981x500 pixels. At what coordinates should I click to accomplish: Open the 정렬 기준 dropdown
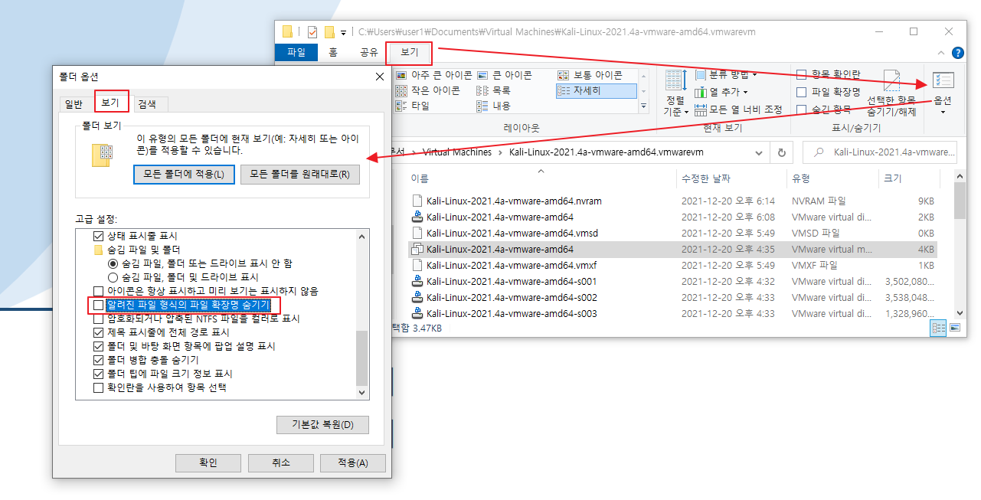pos(675,93)
